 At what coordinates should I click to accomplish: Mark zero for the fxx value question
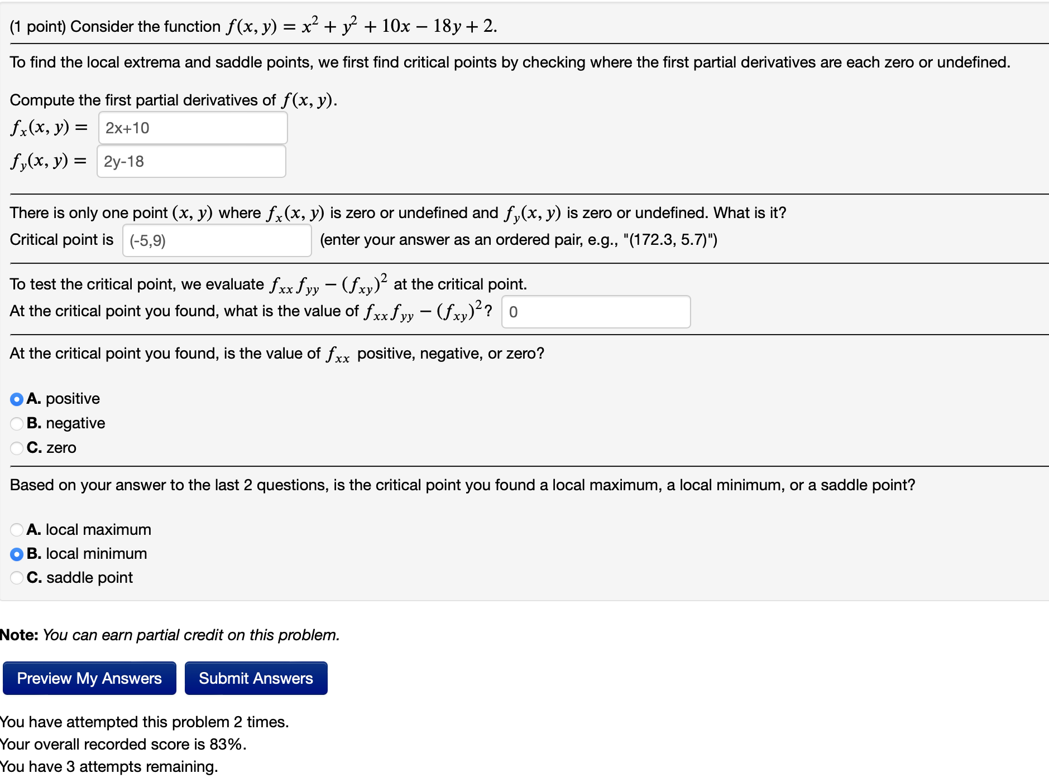click(x=16, y=447)
